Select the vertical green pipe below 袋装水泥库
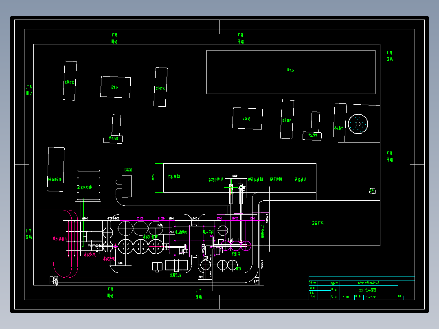The image size is (439, 329). [82, 222]
